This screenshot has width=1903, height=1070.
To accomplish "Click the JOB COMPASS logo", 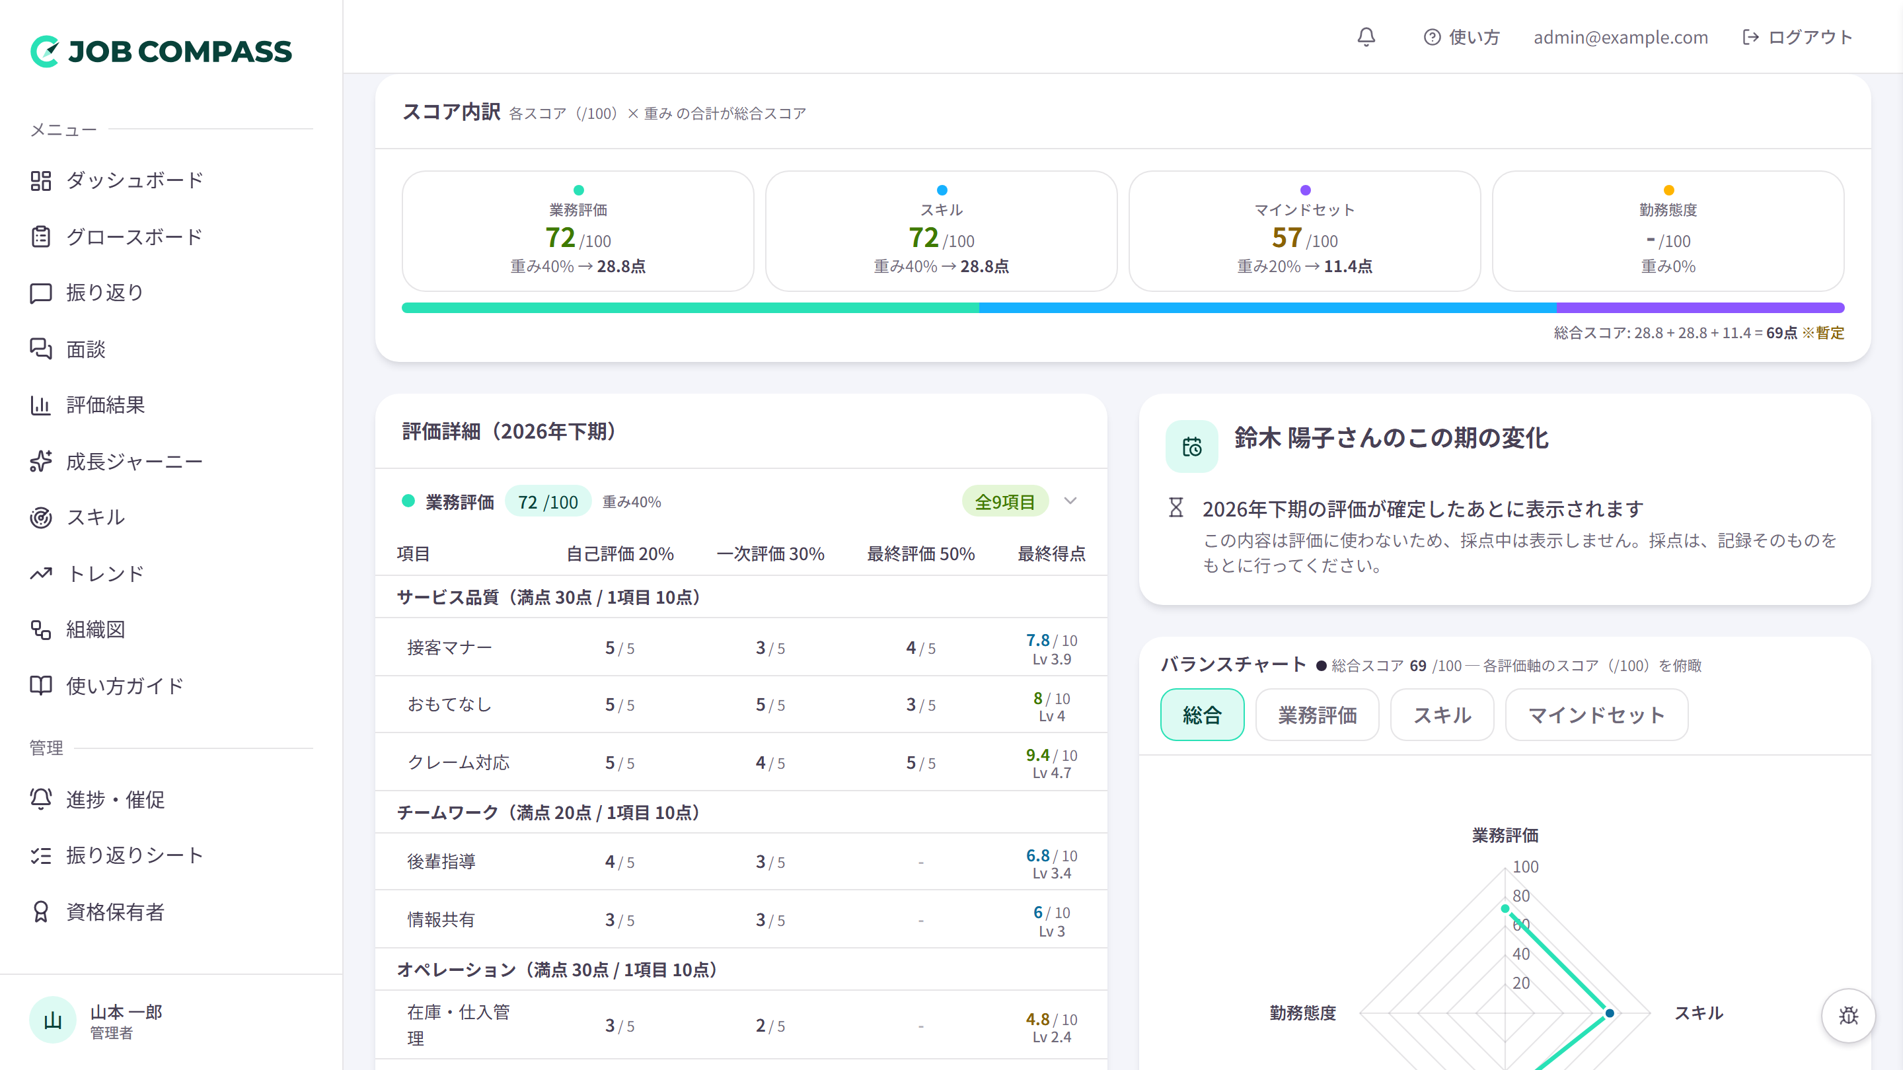I will [x=161, y=51].
